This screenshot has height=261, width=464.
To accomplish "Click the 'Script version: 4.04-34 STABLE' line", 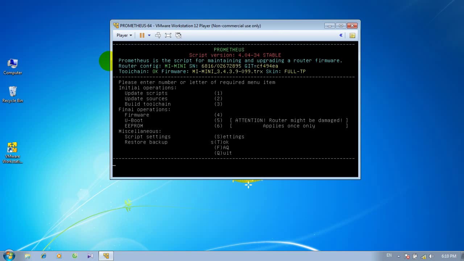I will tap(235, 55).
